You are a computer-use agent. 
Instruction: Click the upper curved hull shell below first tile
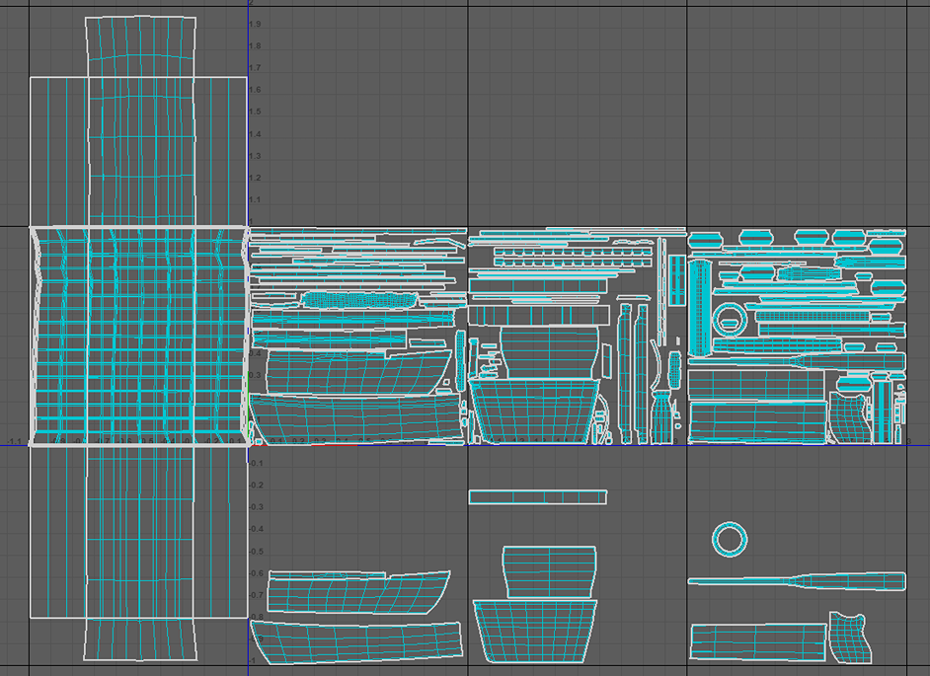[x=355, y=593]
